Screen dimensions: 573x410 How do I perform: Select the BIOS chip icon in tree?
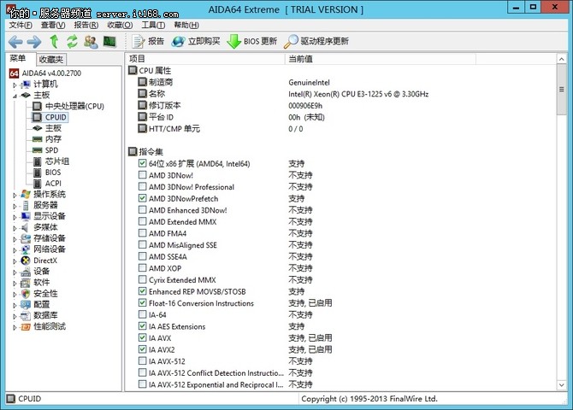coord(37,173)
